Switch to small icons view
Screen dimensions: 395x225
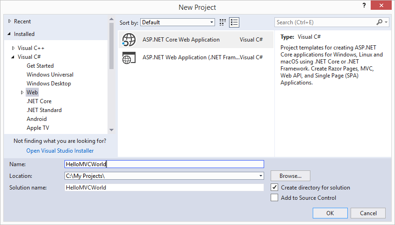pyautogui.click(x=223, y=22)
